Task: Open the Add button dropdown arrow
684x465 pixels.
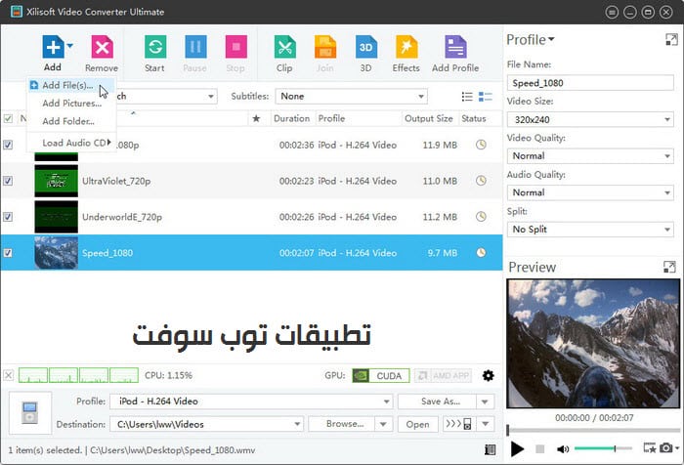Action: [69, 45]
